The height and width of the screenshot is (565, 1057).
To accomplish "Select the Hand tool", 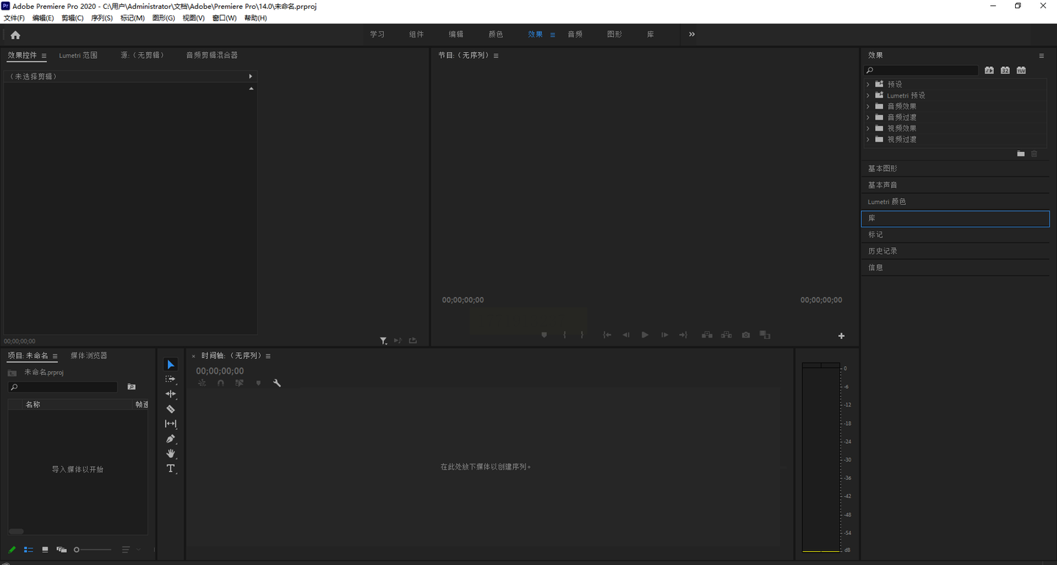I will [x=170, y=453].
